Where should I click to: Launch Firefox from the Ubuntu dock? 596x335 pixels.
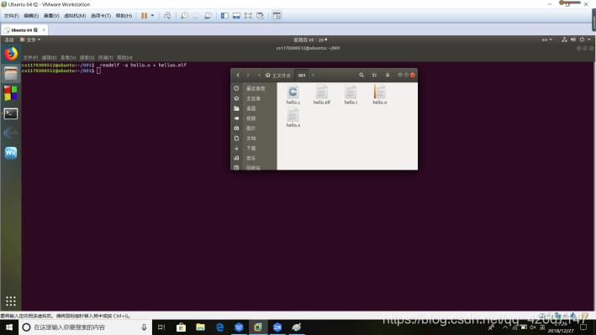tap(11, 54)
